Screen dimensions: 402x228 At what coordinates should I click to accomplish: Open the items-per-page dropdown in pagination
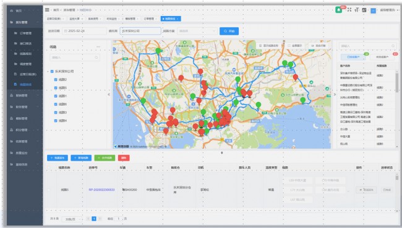point(72,219)
